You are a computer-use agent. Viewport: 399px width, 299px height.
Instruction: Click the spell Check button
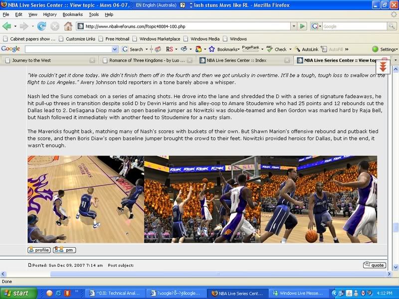click(277, 49)
